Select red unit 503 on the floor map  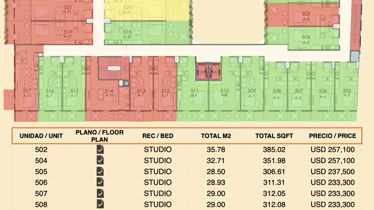(x=302, y=15)
